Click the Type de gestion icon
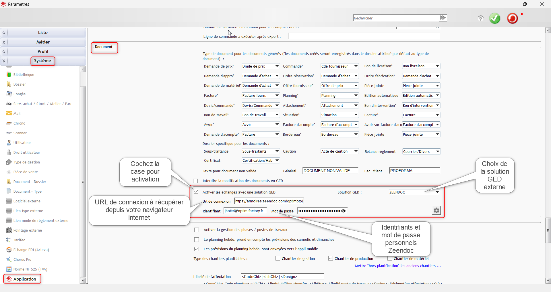 9,162
